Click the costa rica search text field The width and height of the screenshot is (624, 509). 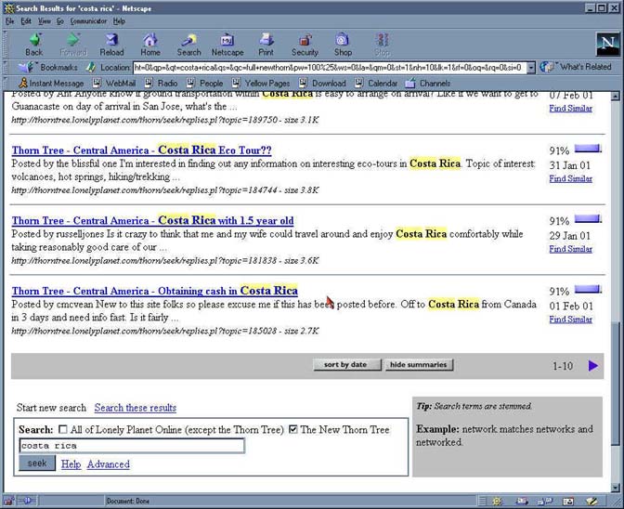click(x=132, y=446)
